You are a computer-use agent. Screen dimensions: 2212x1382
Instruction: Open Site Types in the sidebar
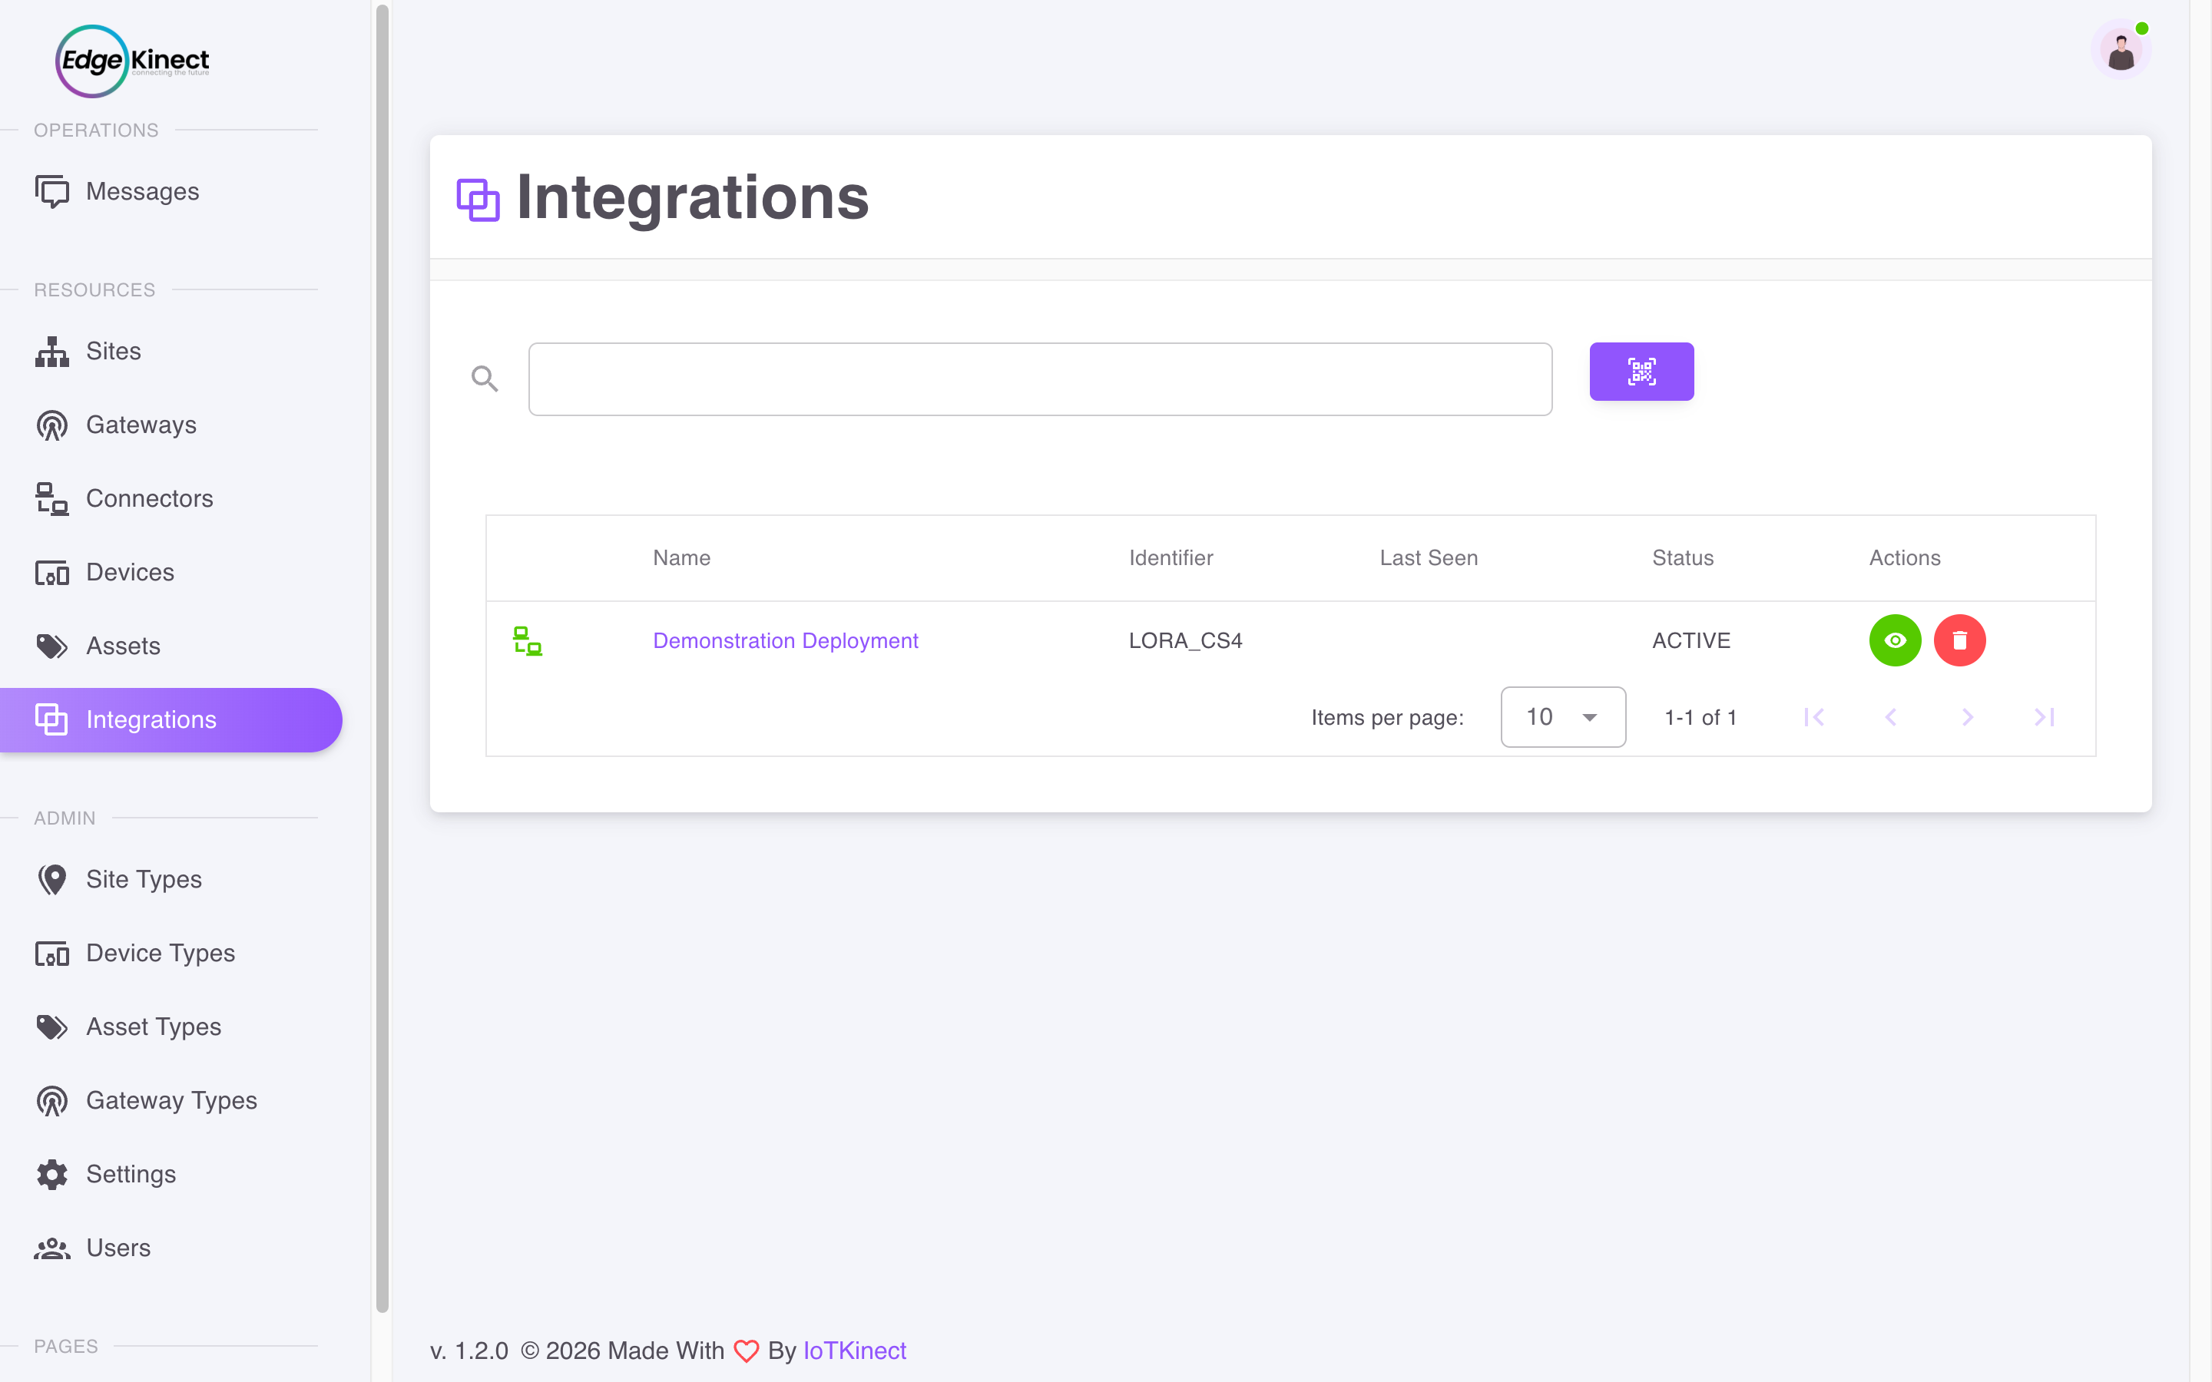click(172, 879)
